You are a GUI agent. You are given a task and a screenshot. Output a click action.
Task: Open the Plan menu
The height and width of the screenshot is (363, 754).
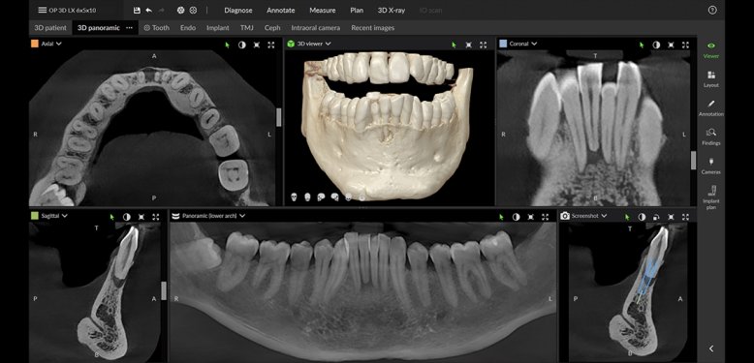coord(357,10)
